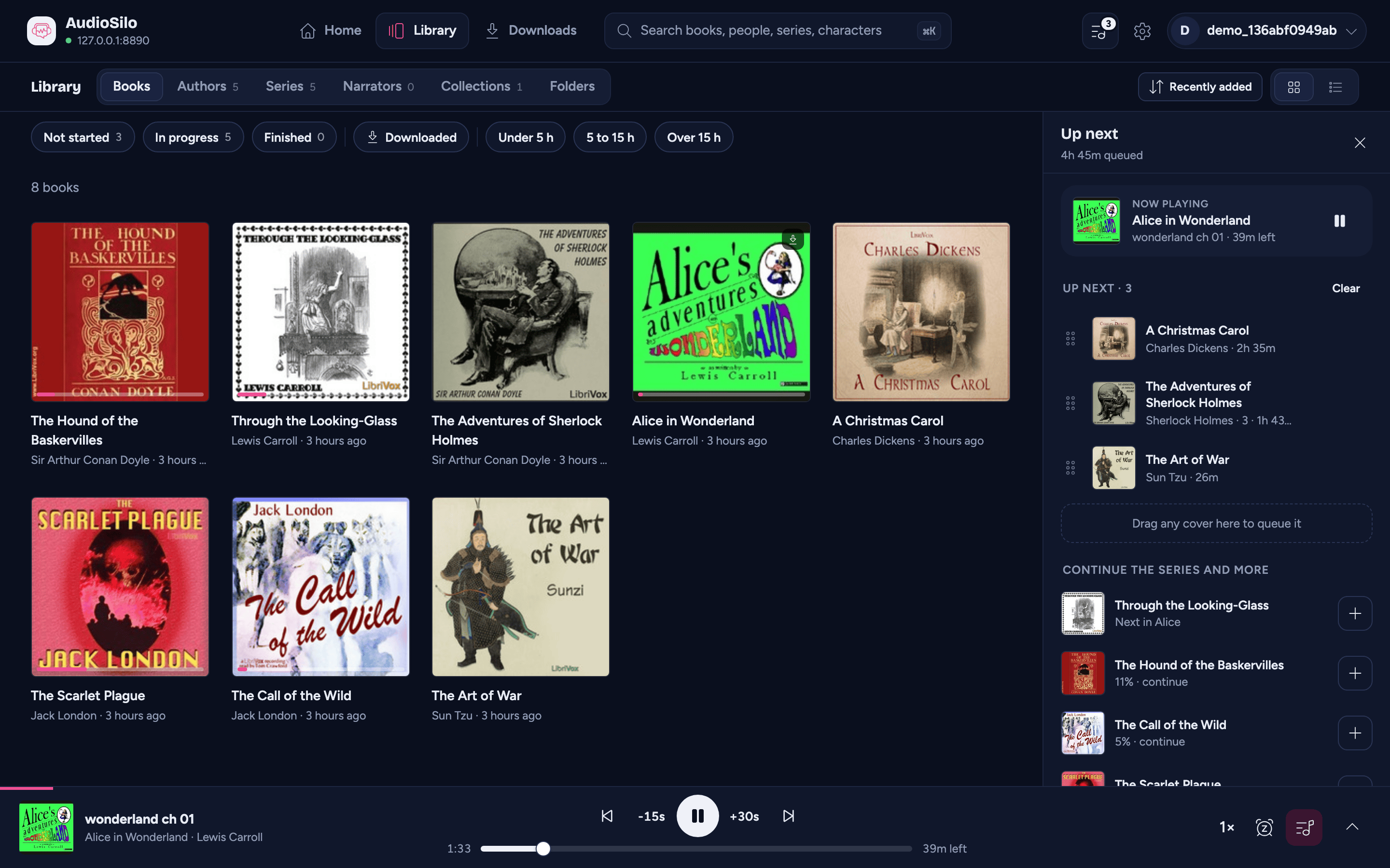Open the Series tab
The image size is (1390, 868).
(291, 87)
